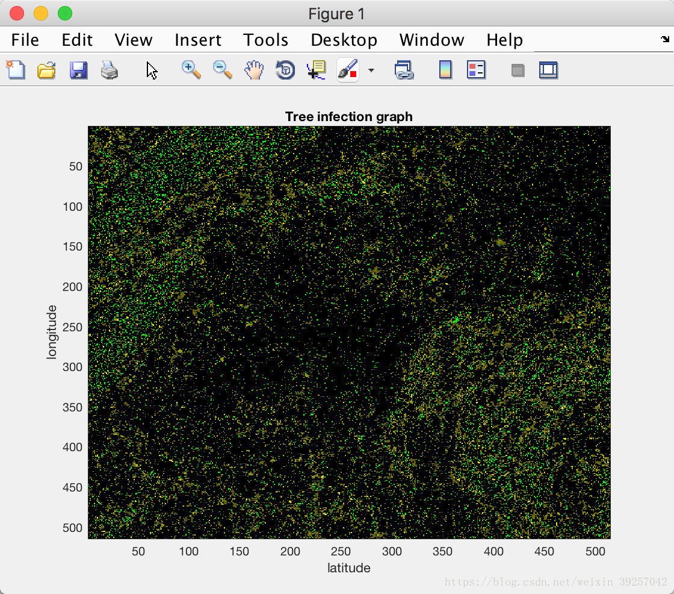Click the New Figure icon

tap(16, 70)
